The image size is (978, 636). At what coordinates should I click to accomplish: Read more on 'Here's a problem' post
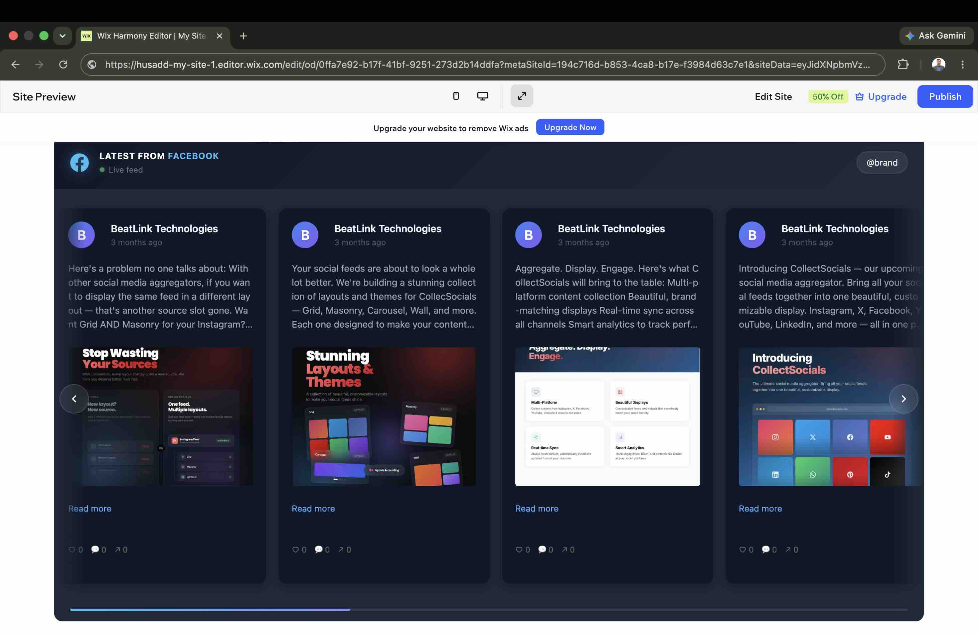(89, 509)
